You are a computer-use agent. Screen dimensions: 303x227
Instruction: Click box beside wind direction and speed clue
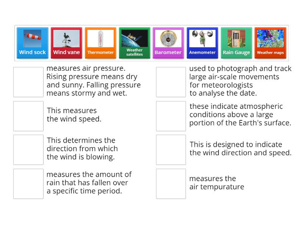[171, 149]
